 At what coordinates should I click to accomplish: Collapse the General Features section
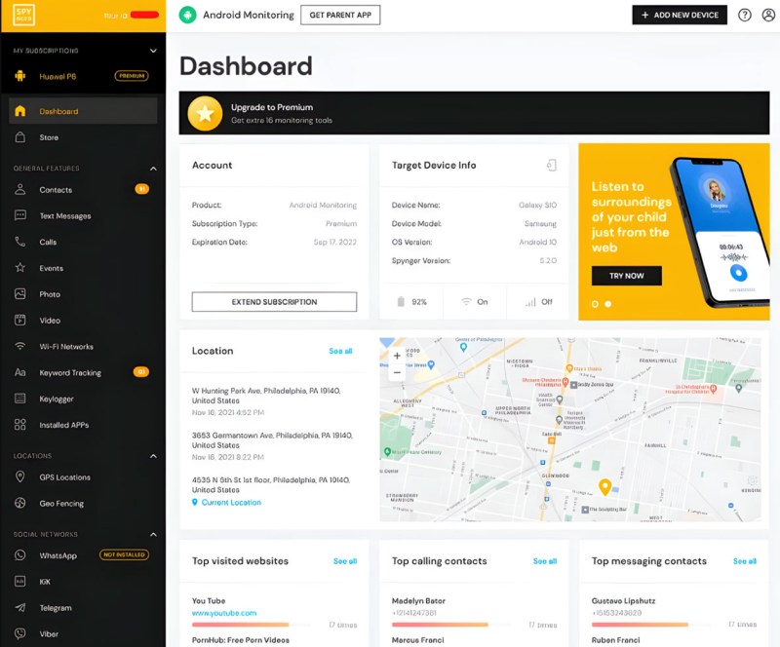pyautogui.click(x=153, y=169)
